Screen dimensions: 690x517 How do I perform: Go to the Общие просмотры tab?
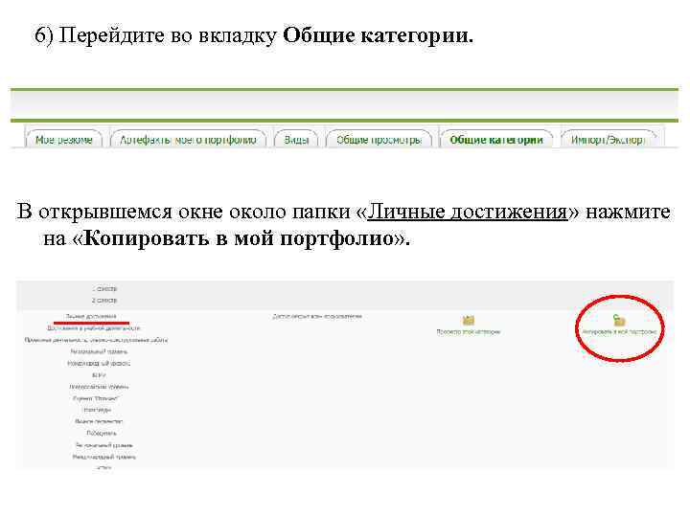pyautogui.click(x=379, y=140)
